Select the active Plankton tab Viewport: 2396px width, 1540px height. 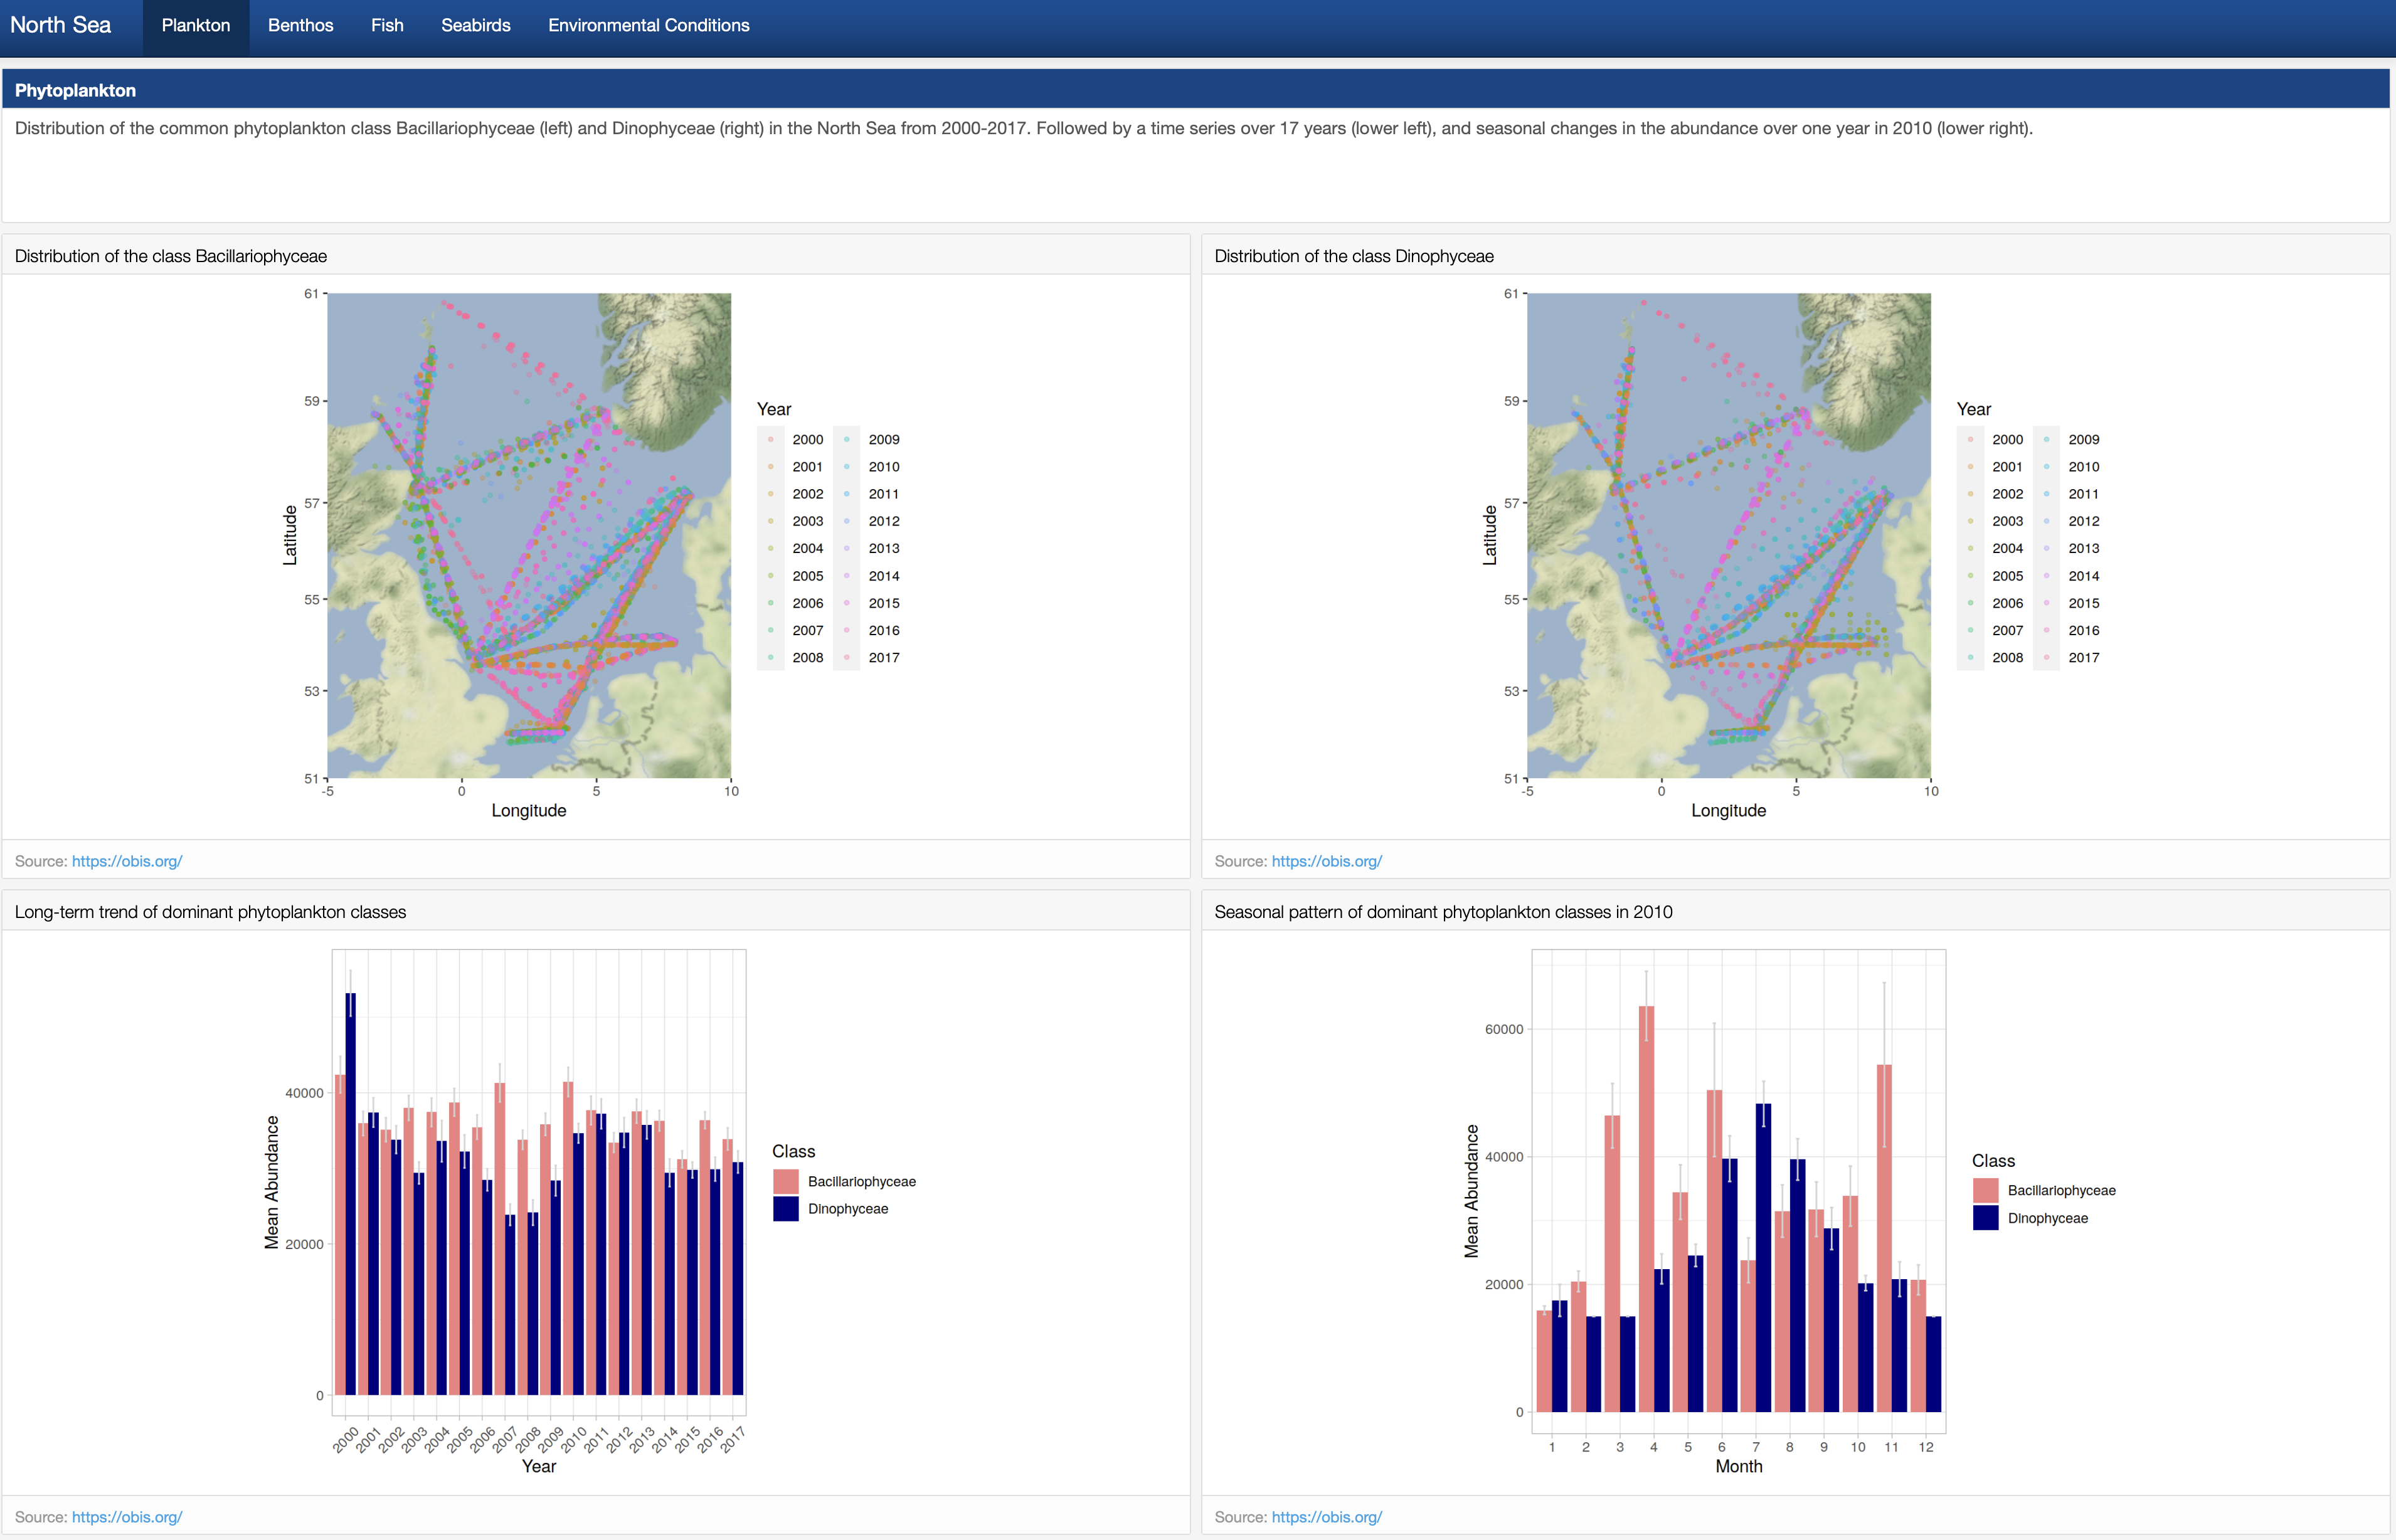(195, 25)
